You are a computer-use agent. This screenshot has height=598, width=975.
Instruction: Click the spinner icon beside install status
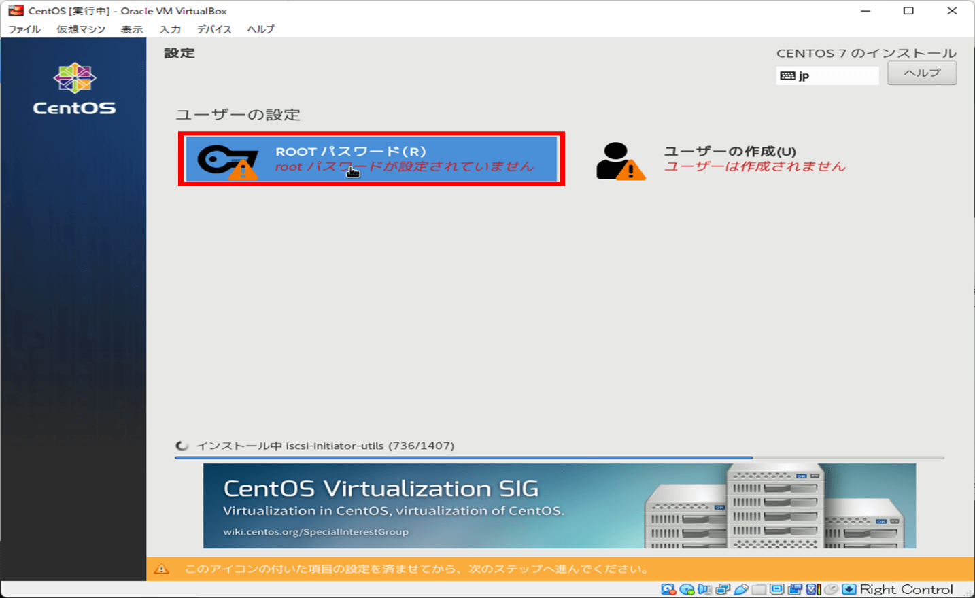(182, 446)
